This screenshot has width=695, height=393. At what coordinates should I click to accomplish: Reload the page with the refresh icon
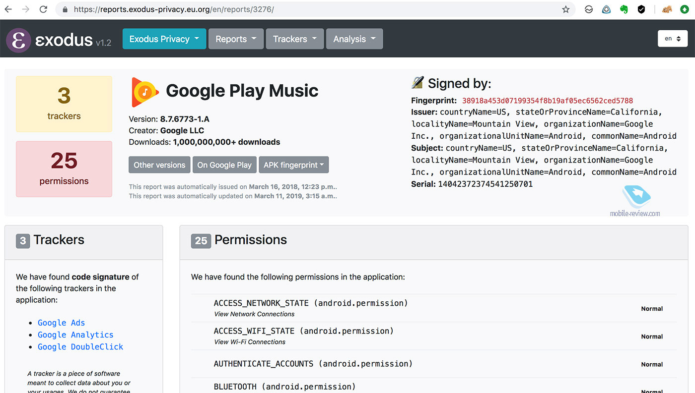[x=43, y=9]
